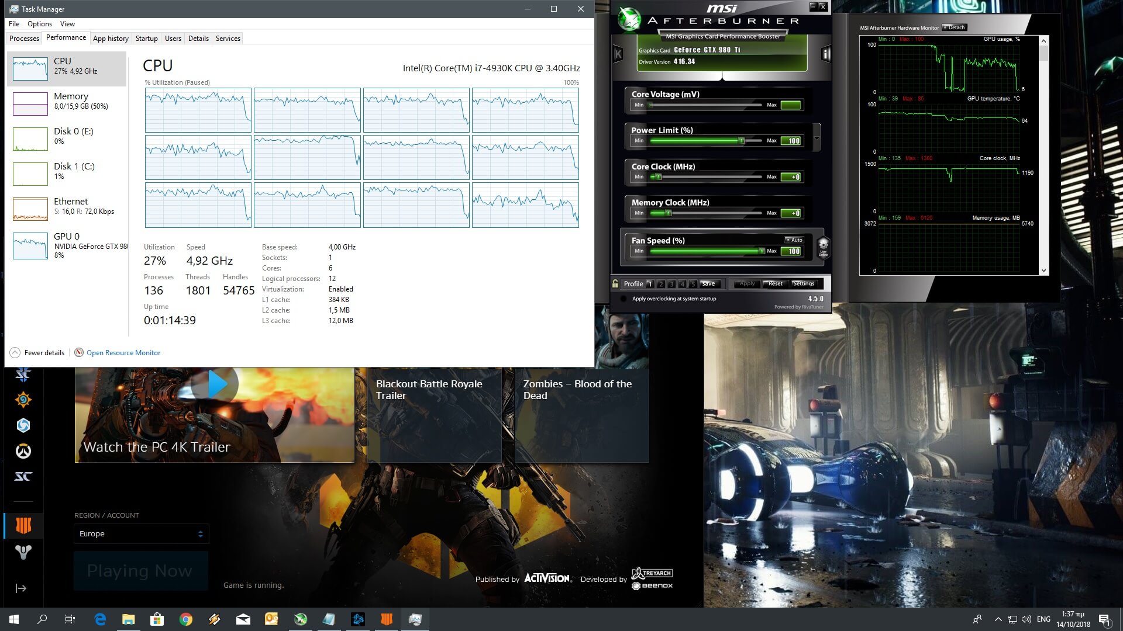The height and width of the screenshot is (631, 1123).
Task: Open the Region / Account dropdown showing Europe
Action: pos(141,534)
